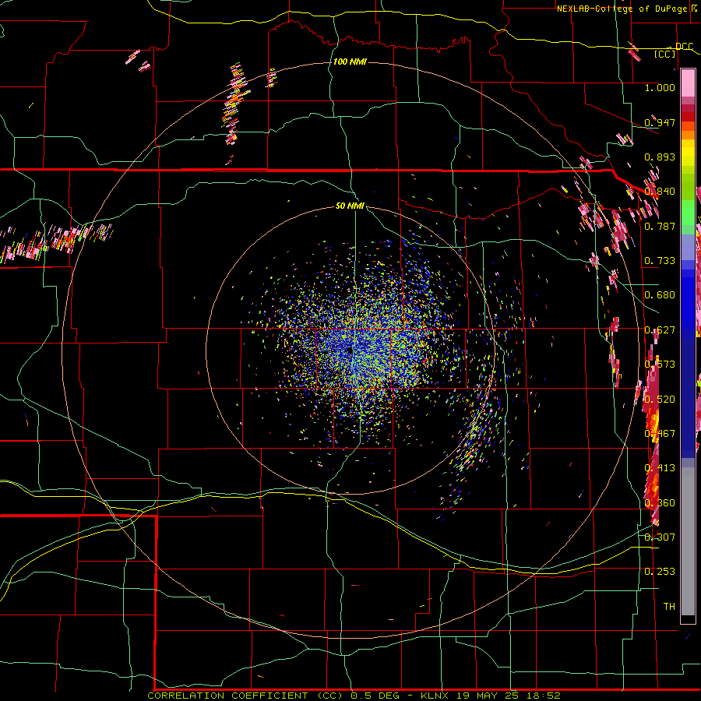701x701 pixels.
Task: Click the 50 NMI range ring label
Action: pos(350,206)
